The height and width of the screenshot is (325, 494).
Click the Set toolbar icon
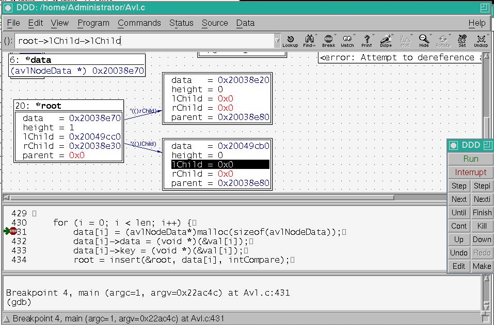[462, 41]
